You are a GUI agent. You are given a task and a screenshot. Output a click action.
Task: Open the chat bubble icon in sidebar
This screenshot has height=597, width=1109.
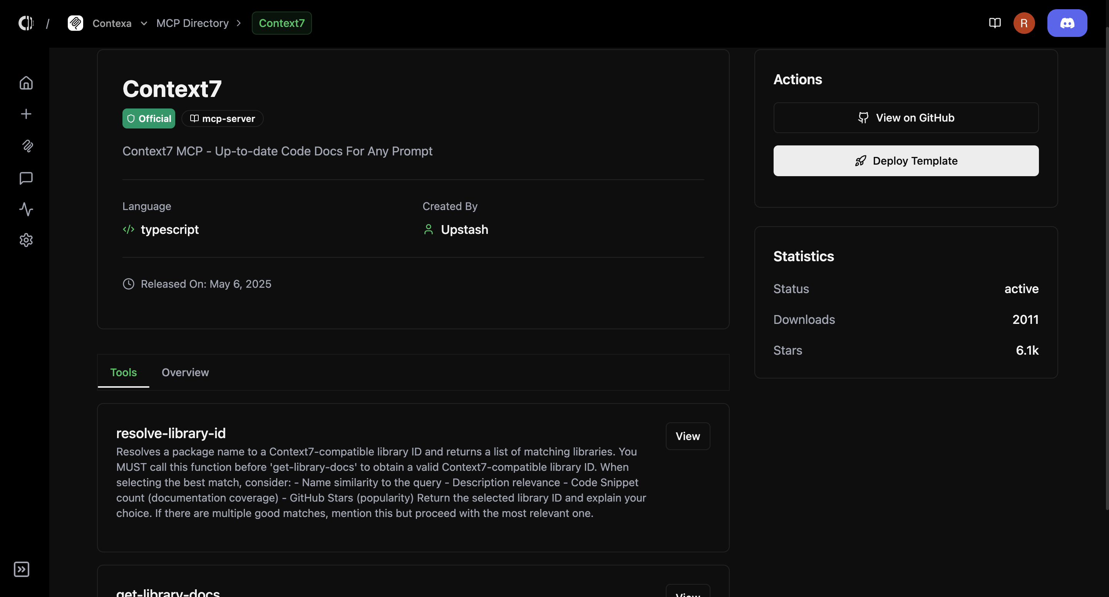[26, 178]
